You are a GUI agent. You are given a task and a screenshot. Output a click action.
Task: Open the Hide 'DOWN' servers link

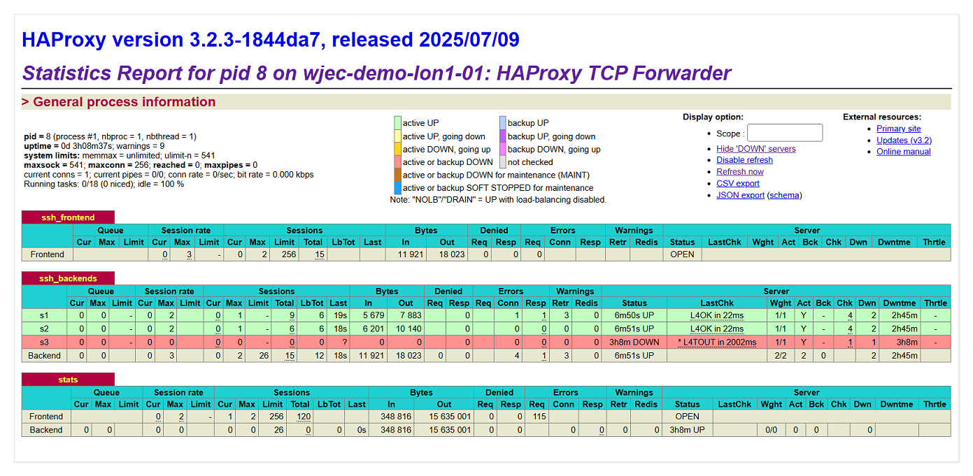[x=755, y=149]
